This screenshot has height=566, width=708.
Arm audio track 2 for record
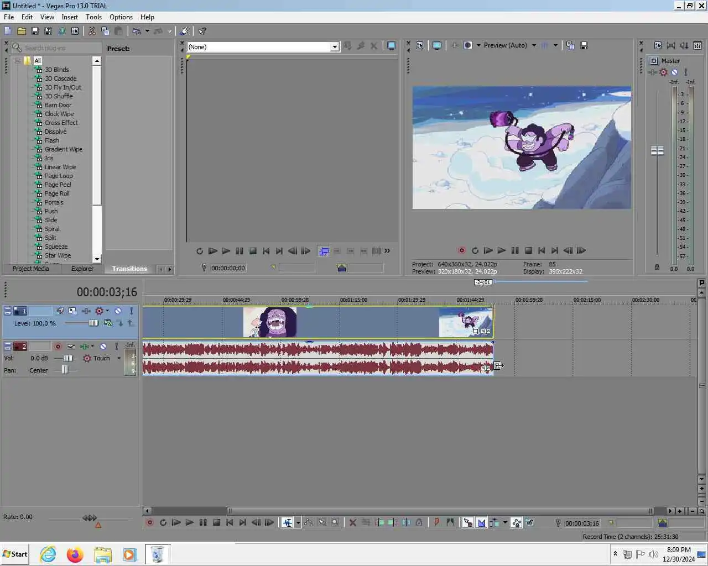click(58, 347)
